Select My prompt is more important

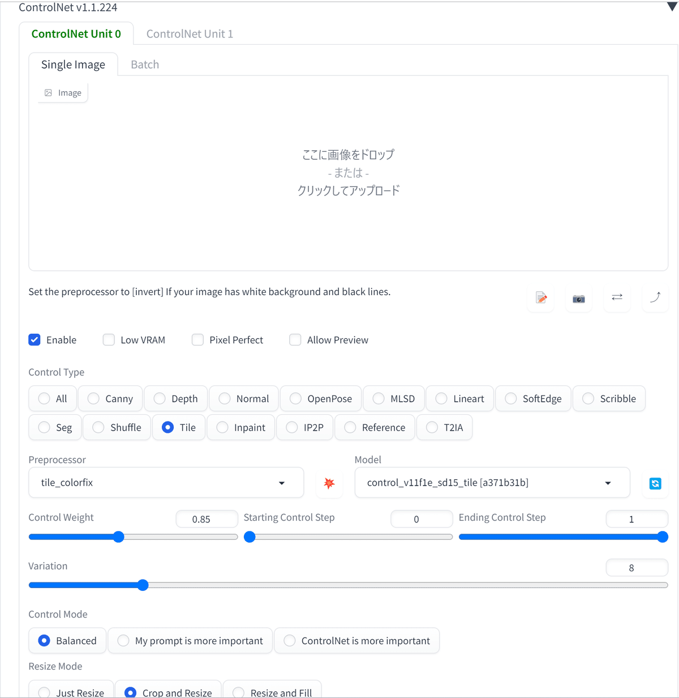[x=190, y=641]
